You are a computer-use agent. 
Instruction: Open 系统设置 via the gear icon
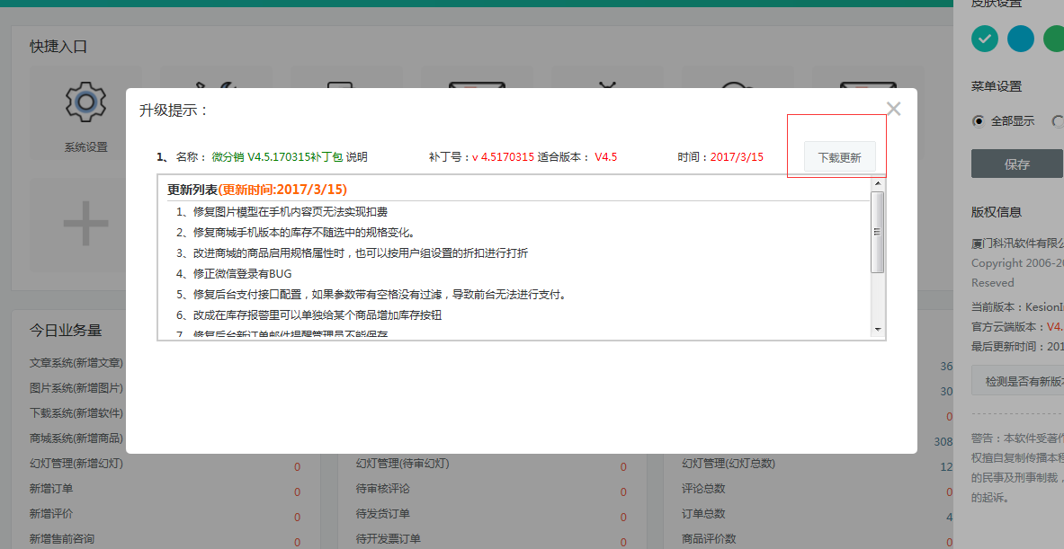(x=85, y=102)
